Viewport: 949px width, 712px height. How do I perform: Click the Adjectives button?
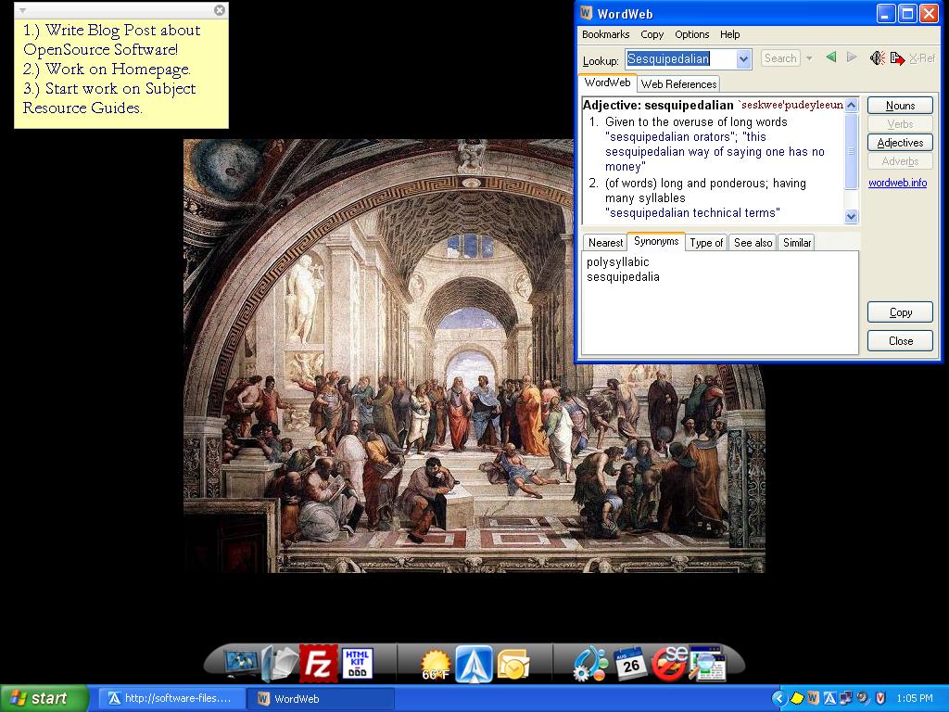[x=900, y=143]
